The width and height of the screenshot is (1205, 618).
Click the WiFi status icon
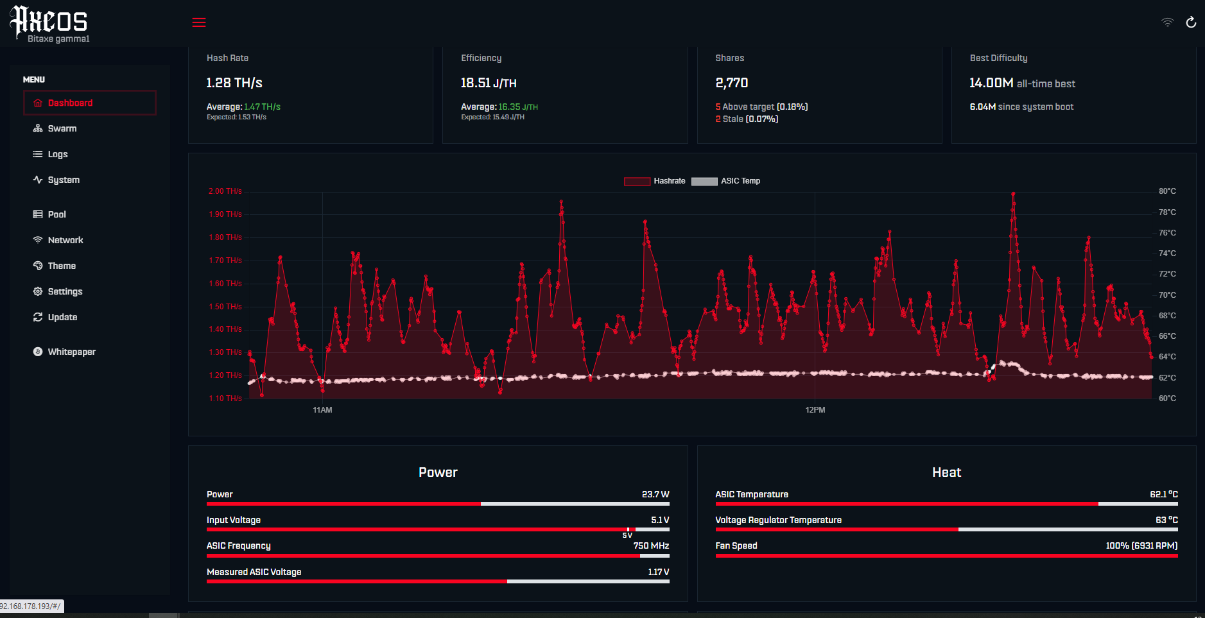[x=1167, y=22]
